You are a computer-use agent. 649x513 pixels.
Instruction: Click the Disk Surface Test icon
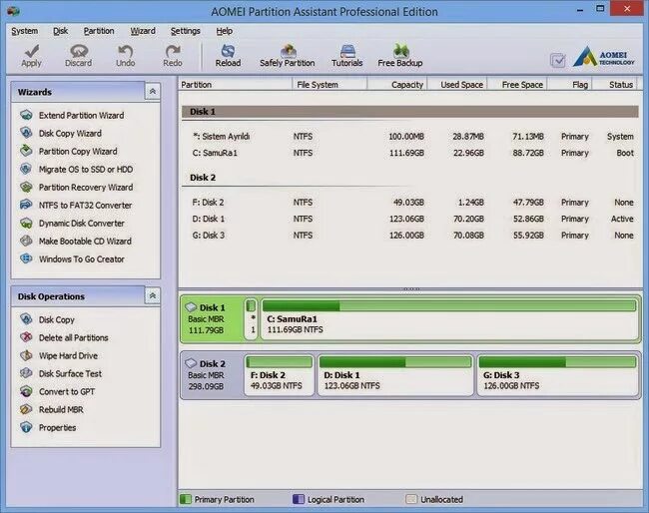click(x=27, y=373)
